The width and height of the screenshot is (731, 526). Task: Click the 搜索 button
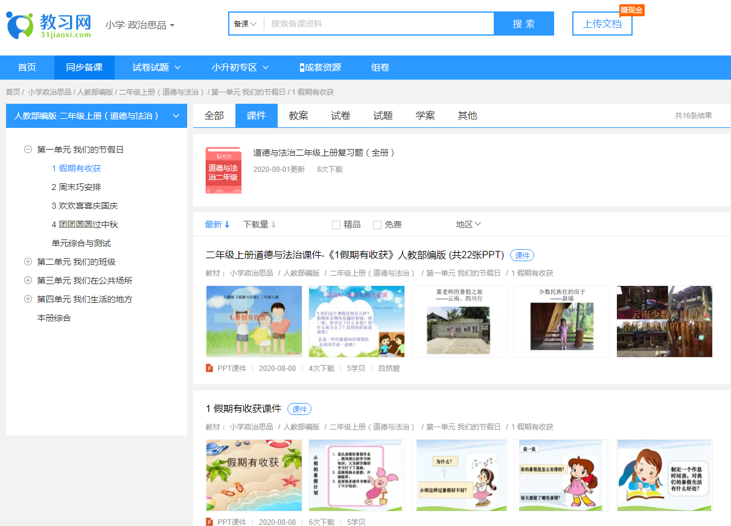(524, 24)
